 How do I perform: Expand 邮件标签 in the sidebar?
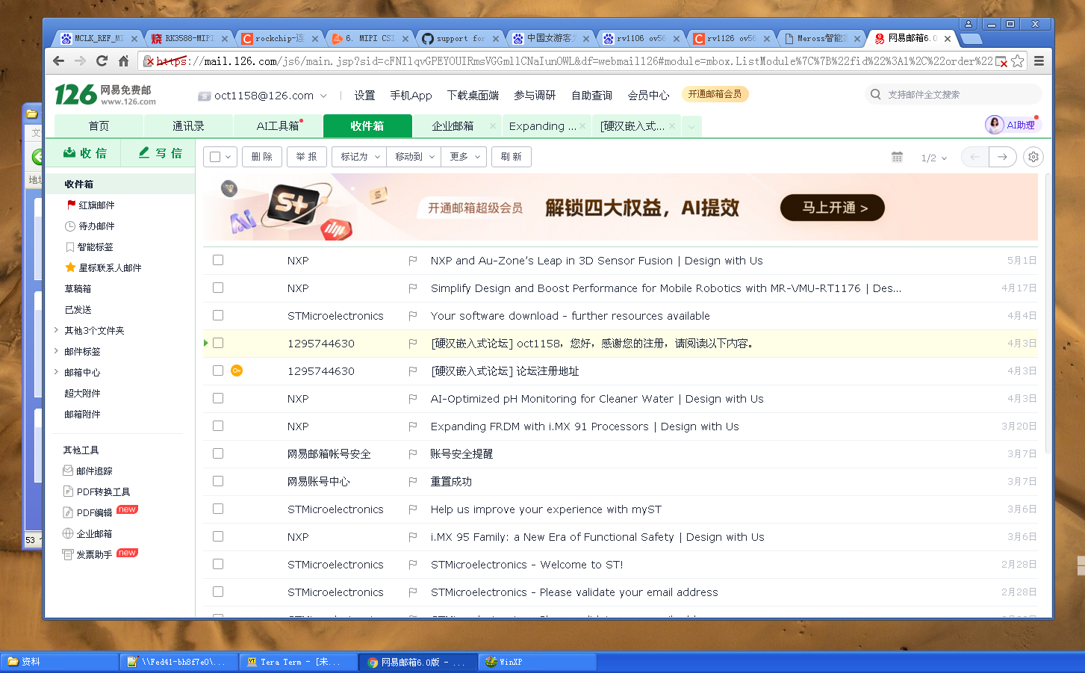(56, 350)
